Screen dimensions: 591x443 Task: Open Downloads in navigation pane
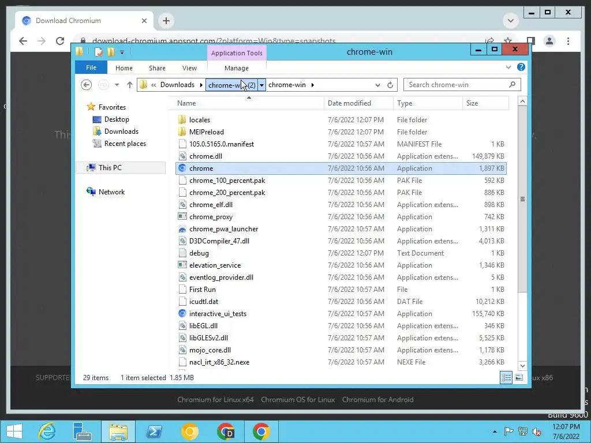[121, 132]
